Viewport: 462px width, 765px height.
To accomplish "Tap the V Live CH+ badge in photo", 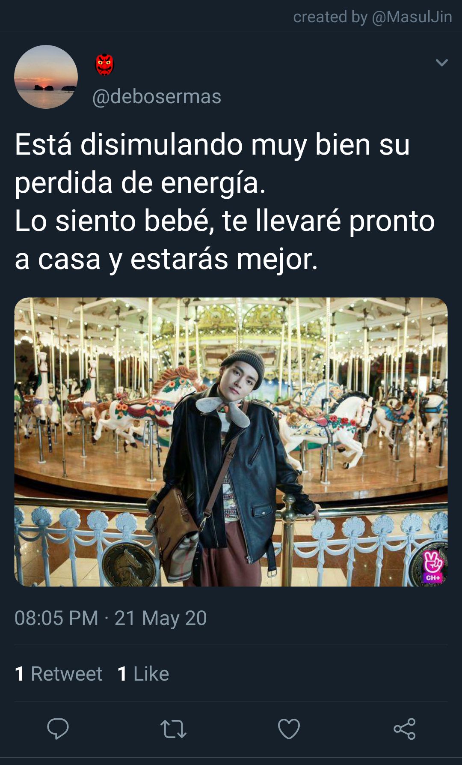I will (x=432, y=566).
